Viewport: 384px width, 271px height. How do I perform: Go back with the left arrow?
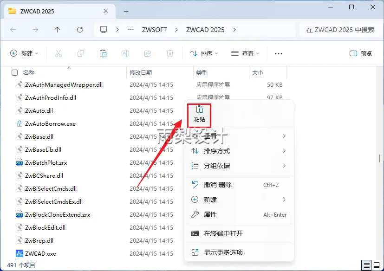[x=13, y=30]
